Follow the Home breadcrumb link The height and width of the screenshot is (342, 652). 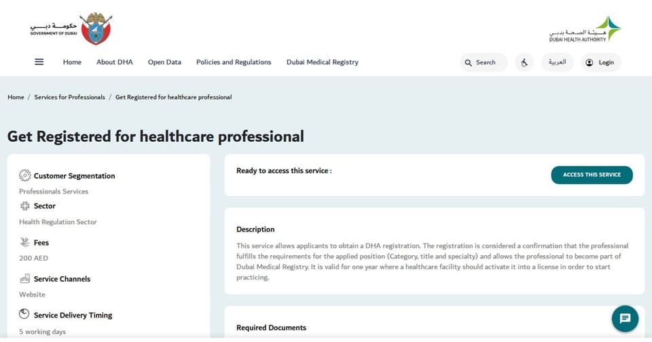click(16, 97)
